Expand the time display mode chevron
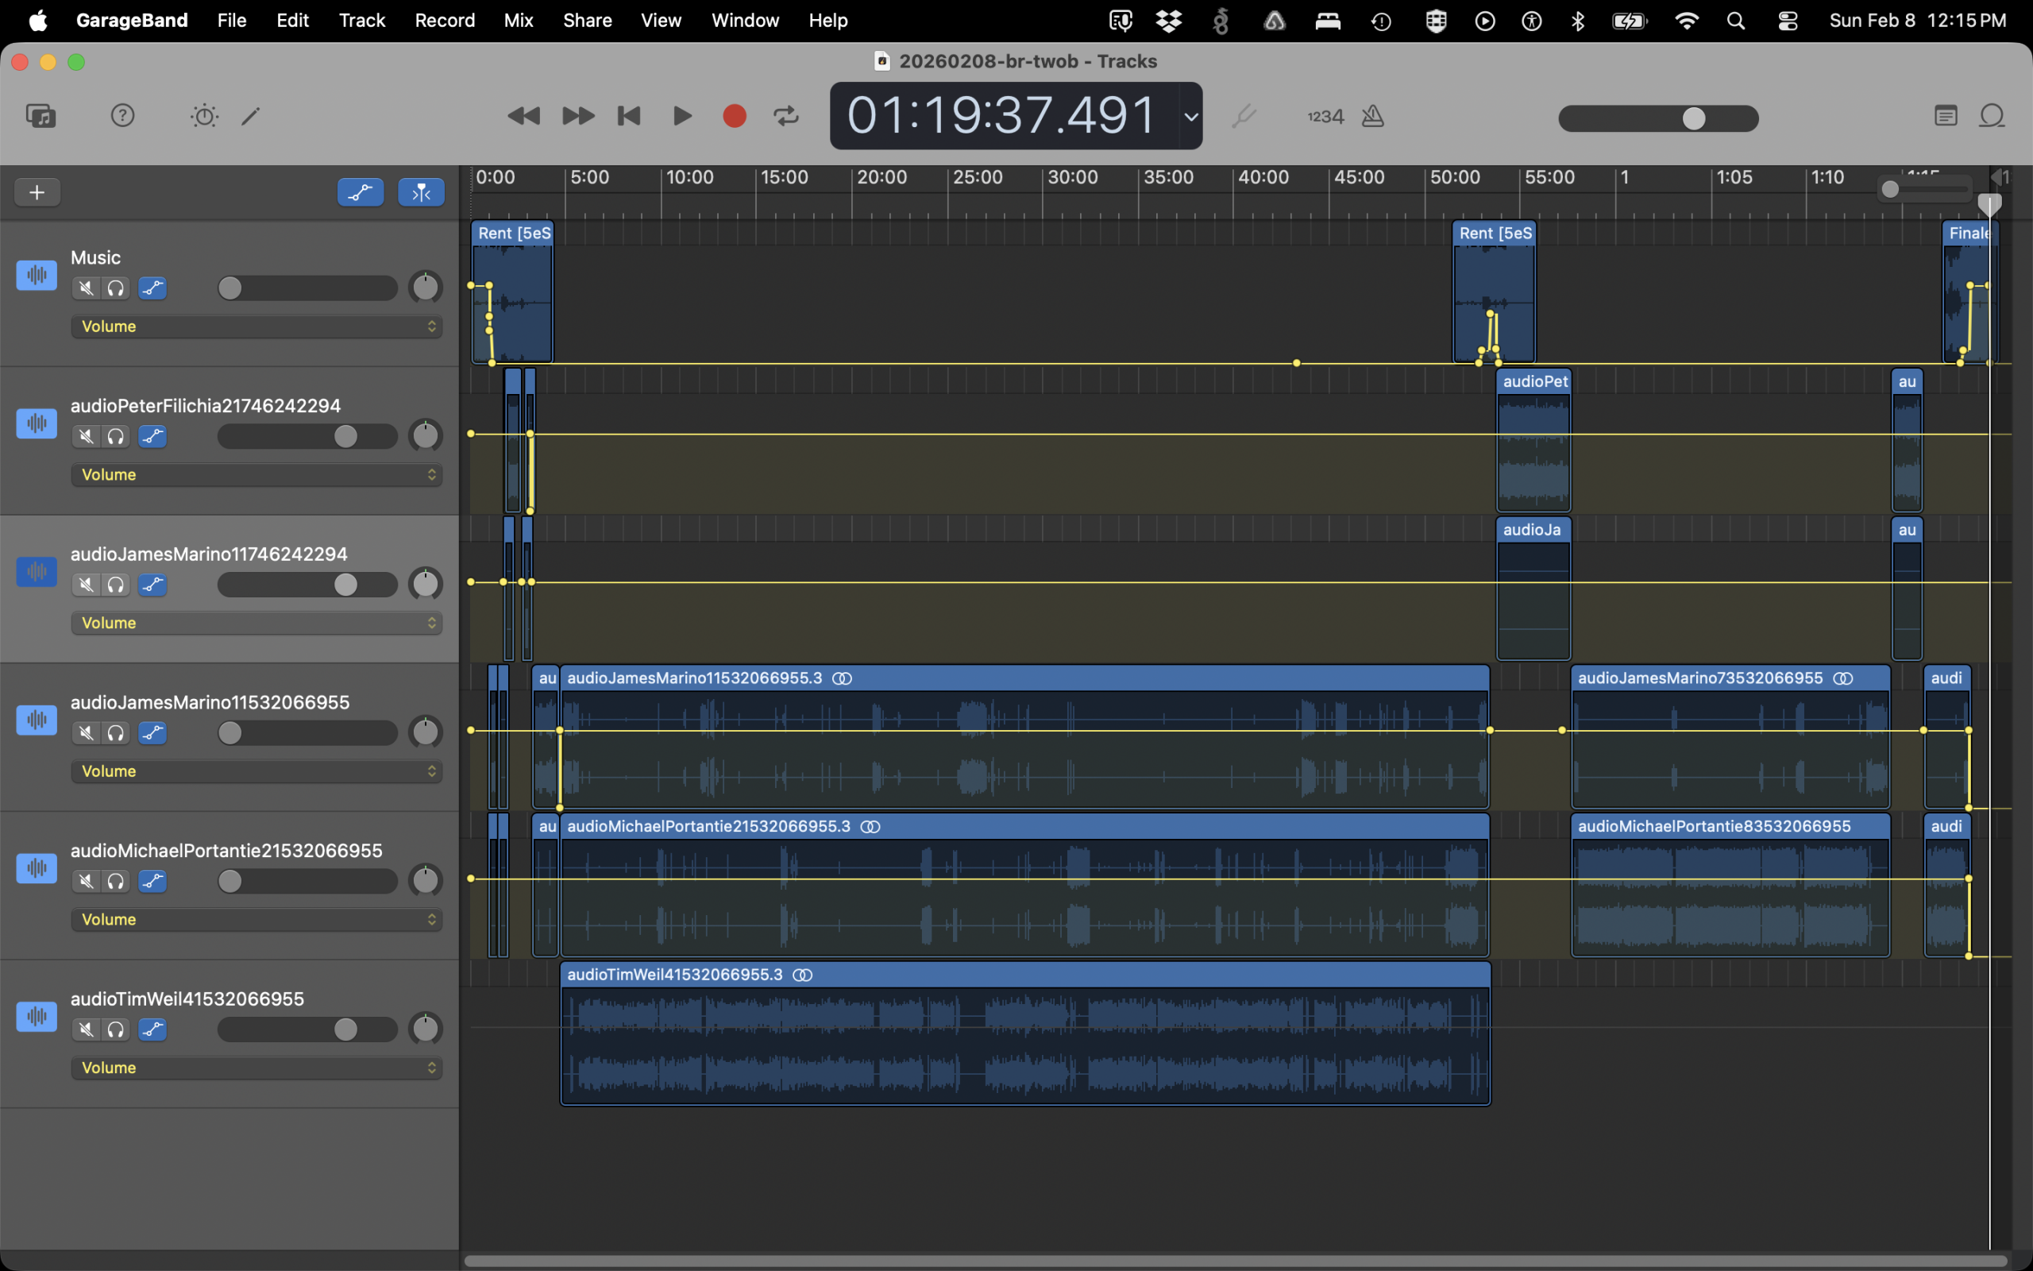The image size is (2033, 1271). 1190,117
